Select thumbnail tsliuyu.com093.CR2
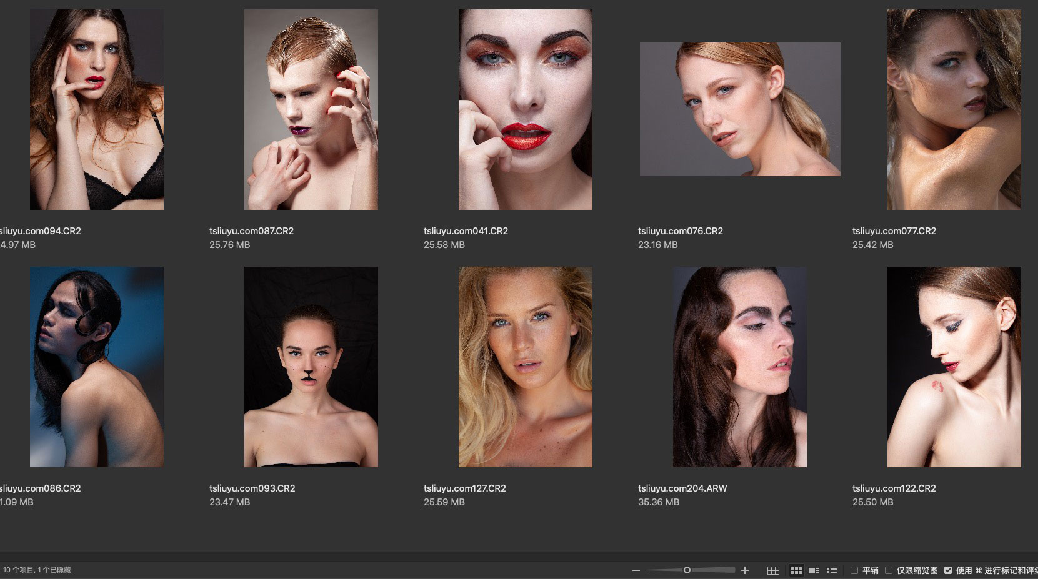 click(x=311, y=367)
